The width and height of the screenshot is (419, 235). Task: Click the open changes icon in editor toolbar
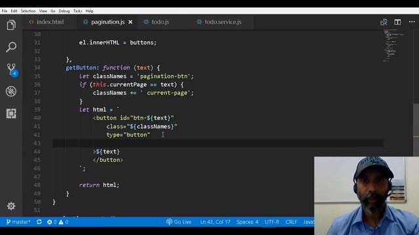[384, 22]
